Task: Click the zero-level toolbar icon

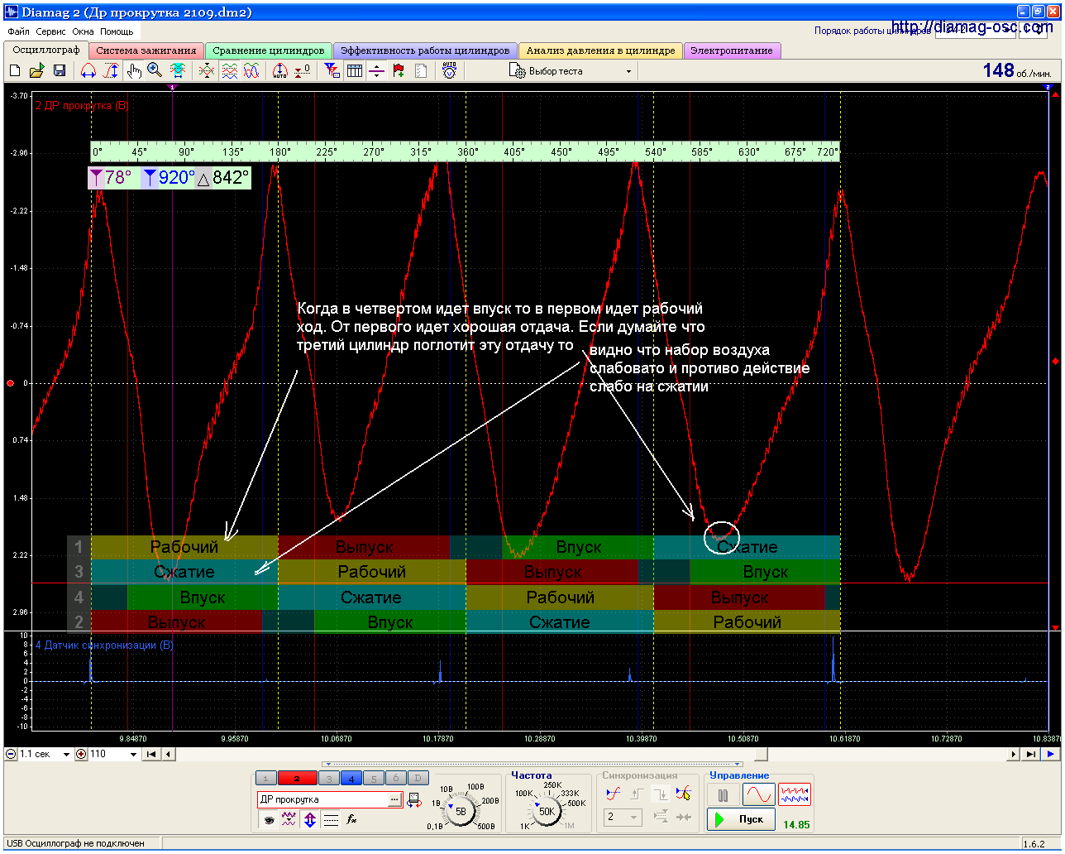Action: pos(302,71)
